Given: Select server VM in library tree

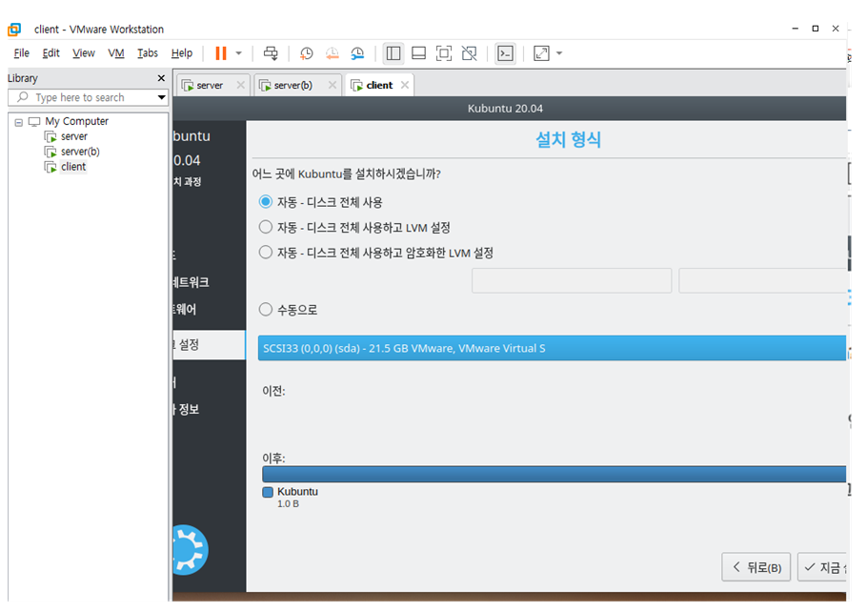Looking at the screenshot, I should (74, 136).
